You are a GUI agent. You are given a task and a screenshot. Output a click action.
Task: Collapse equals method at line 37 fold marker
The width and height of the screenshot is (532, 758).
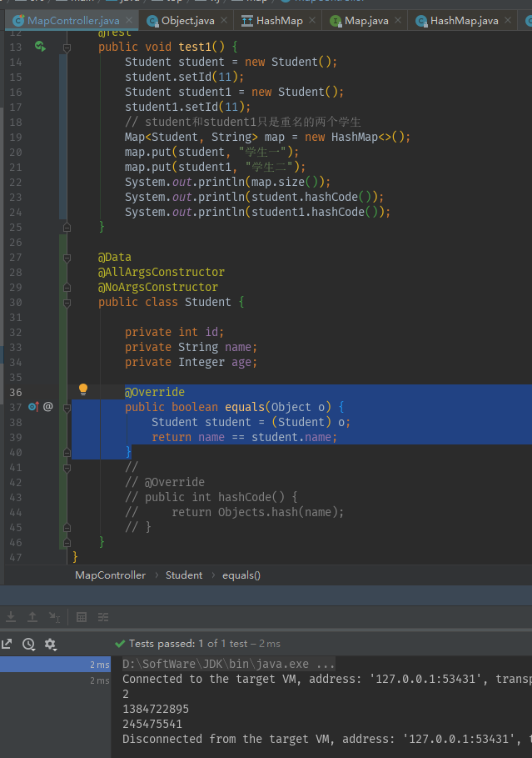tap(67, 408)
